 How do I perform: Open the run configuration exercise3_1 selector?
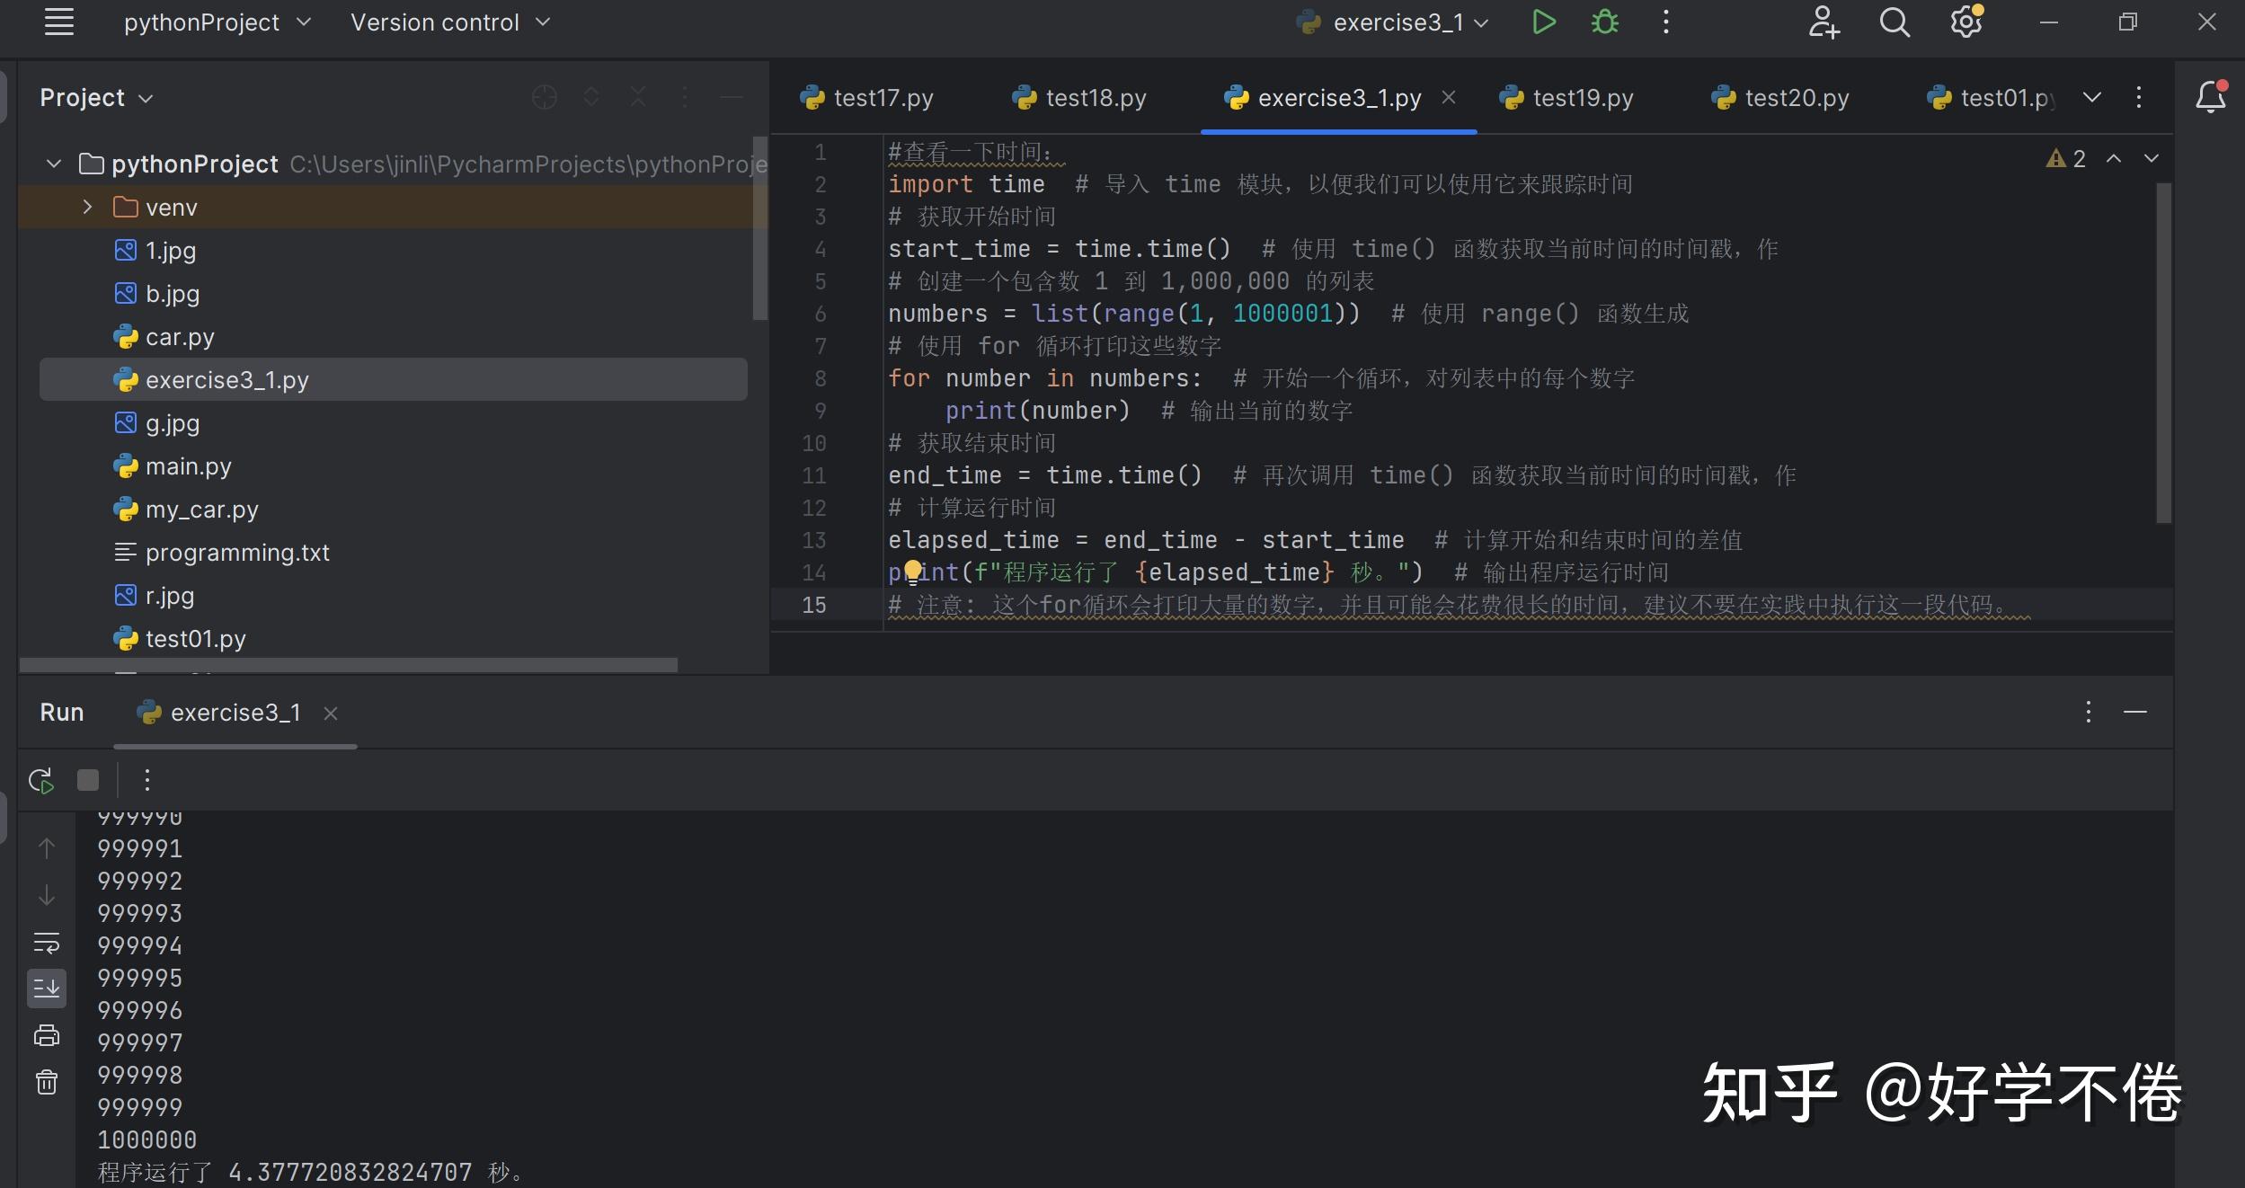(1393, 22)
